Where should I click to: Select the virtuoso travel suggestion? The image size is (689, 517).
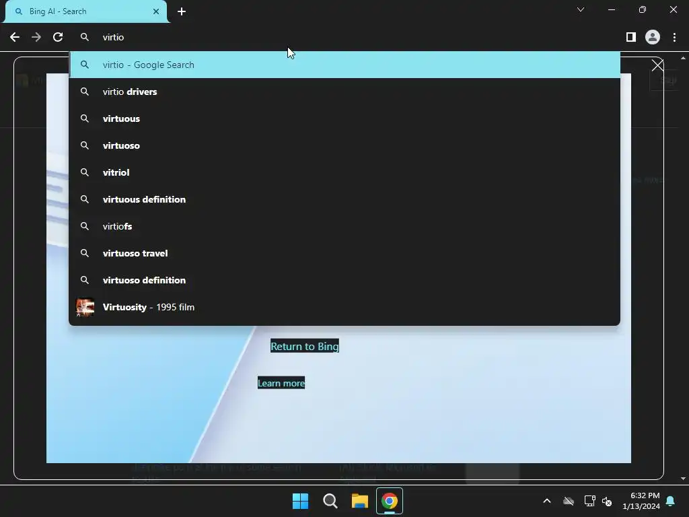[x=344, y=253]
